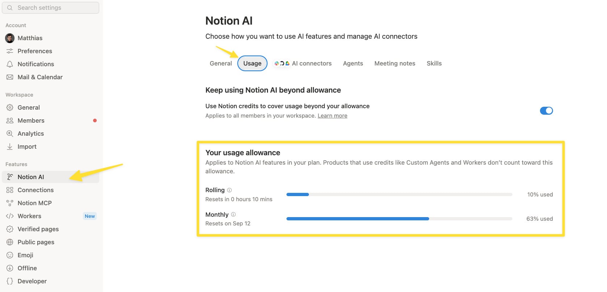Follow the Learn more link
Viewport: 607px width, 292px height.
point(332,116)
